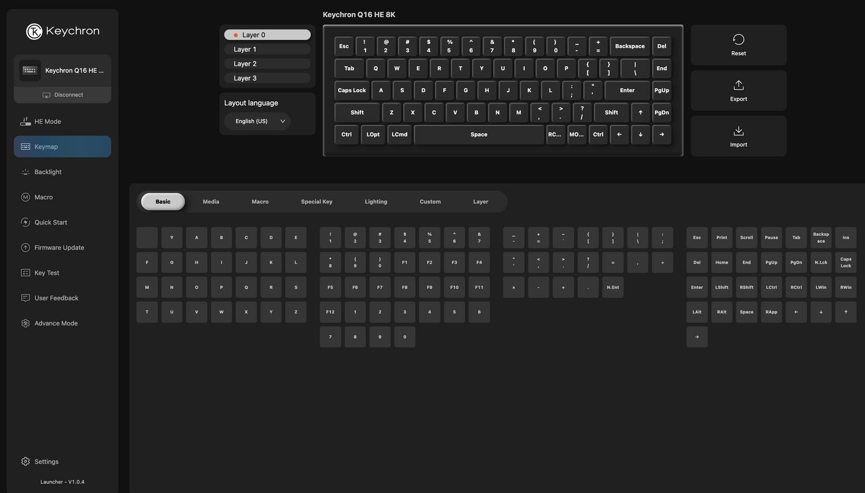The image size is (865, 493).
Task: Open the Keychron Q16 HE device selector
Action: coord(62,71)
